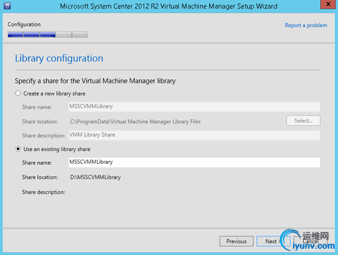
Task: Click the Configuration step label
Action: click(x=24, y=24)
